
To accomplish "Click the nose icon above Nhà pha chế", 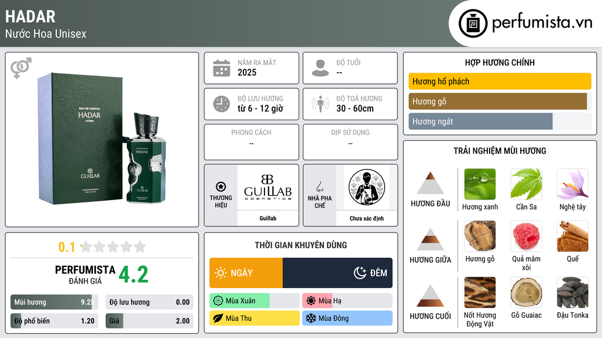I will (319, 187).
